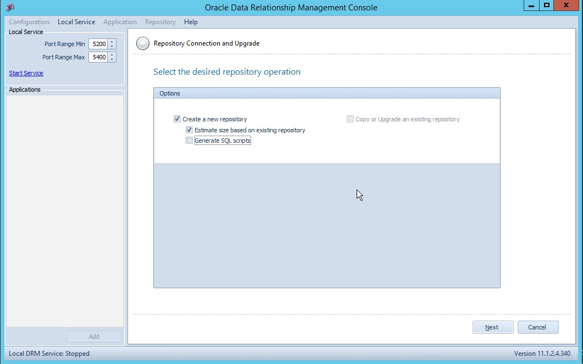Click inside the Port Range Min field

(99, 43)
